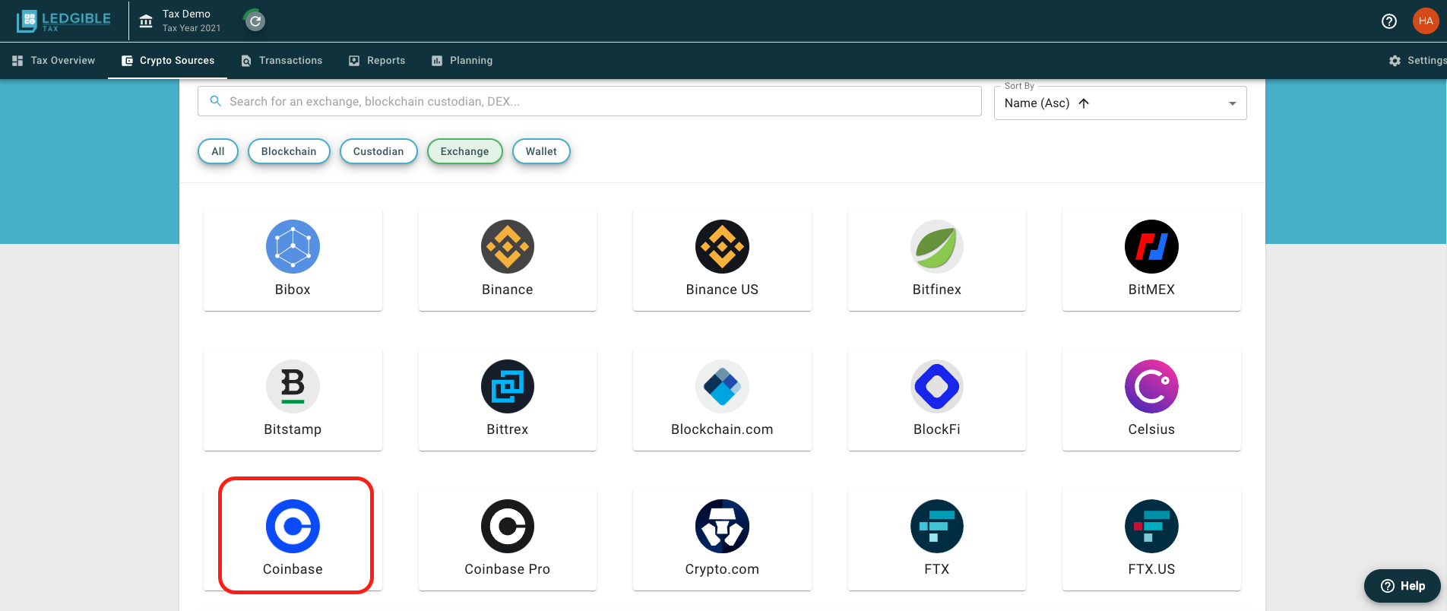The image size is (1447, 611).
Task: Select the BitMEX exchange icon
Action: pyautogui.click(x=1151, y=247)
